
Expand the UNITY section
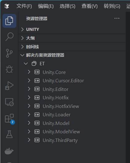point(72,29)
